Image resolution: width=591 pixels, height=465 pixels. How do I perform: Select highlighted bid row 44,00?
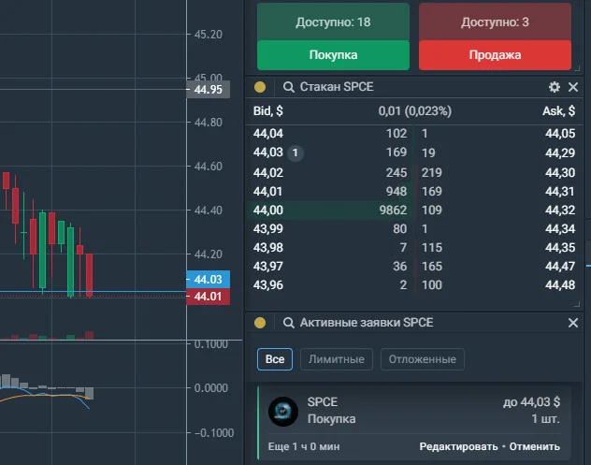[330, 211]
